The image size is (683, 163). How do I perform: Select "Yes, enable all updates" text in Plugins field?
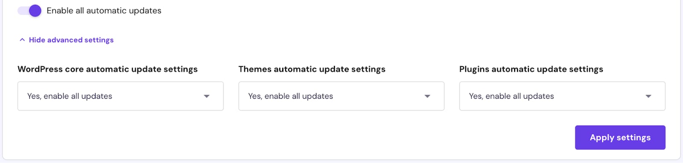tap(511, 96)
